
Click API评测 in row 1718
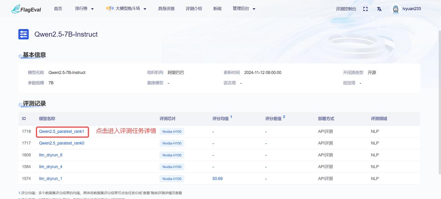pyautogui.click(x=325, y=131)
